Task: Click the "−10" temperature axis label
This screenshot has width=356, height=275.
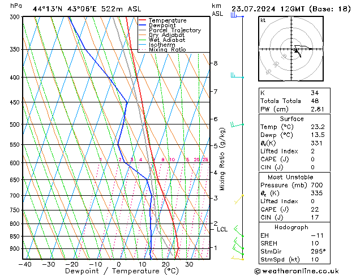Action: pyautogui.click(x=95, y=264)
